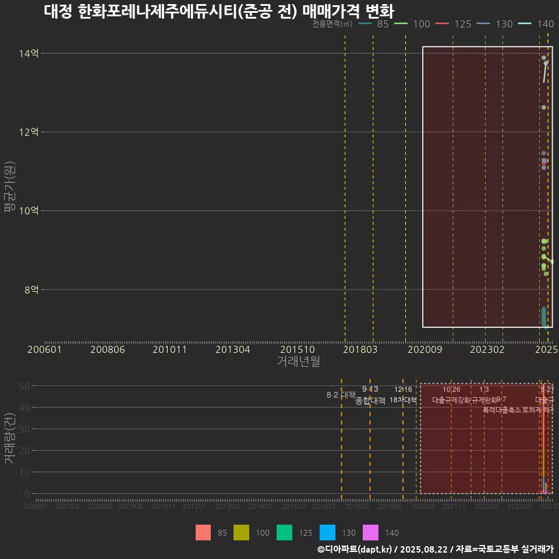
Task: Click the 14억 y-axis label
Action: [29, 54]
